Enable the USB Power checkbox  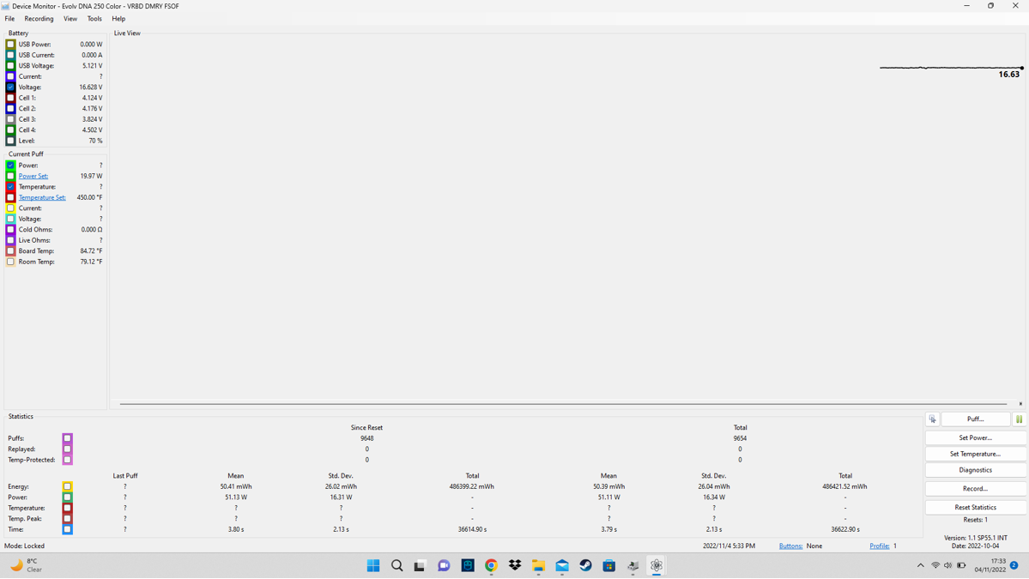(11, 45)
